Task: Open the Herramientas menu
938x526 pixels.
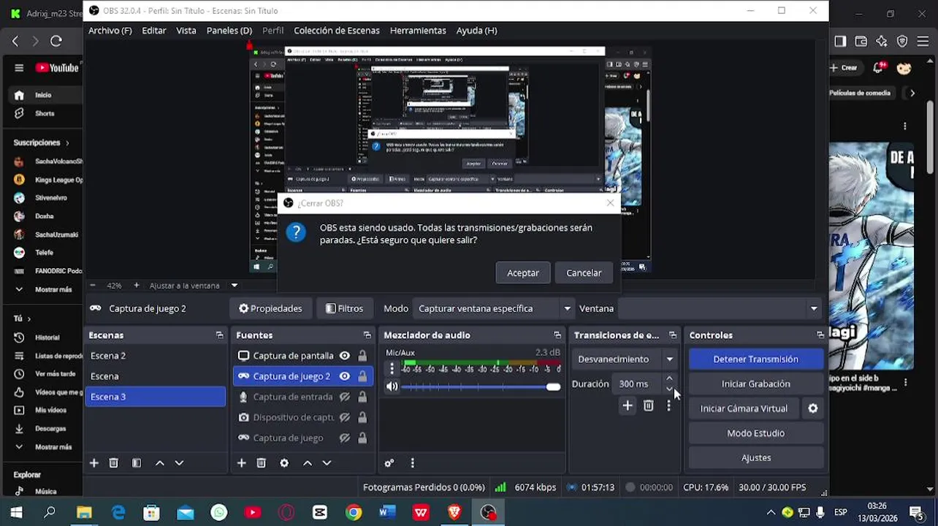Action: 418,31
